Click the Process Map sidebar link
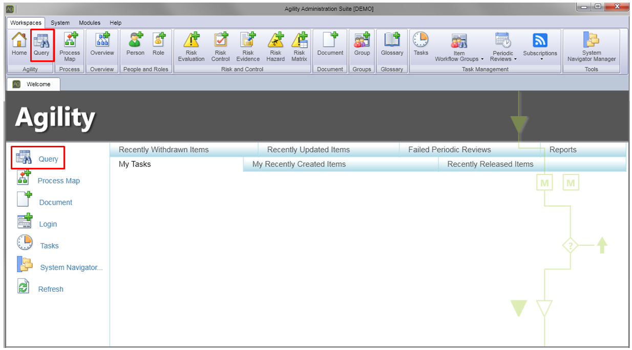 (x=59, y=181)
